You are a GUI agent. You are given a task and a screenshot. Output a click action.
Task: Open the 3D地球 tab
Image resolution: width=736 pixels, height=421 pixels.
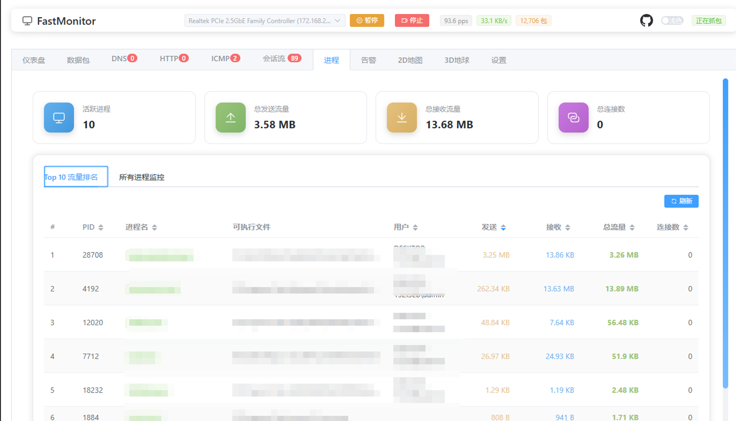click(457, 60)
